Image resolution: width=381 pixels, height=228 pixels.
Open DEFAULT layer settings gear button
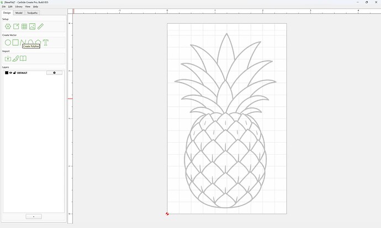click(54, 73)
